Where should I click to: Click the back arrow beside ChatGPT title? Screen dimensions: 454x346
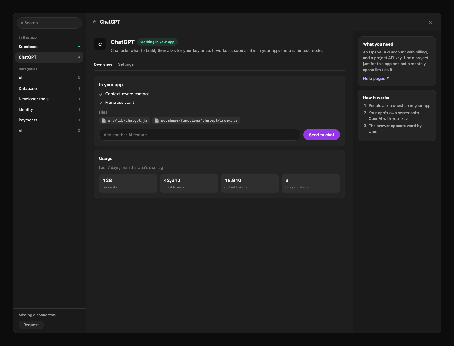click(95, 22)
